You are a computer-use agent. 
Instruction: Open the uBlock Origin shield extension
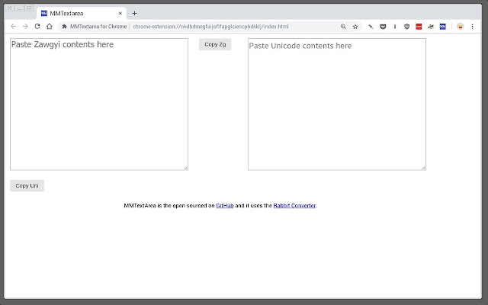pos(406,27)
